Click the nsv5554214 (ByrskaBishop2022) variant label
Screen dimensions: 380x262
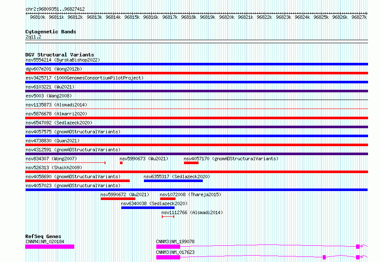63,60
